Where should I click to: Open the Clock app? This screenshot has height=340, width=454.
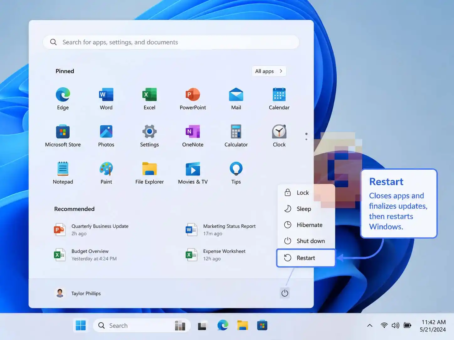[x=279, y=136]
